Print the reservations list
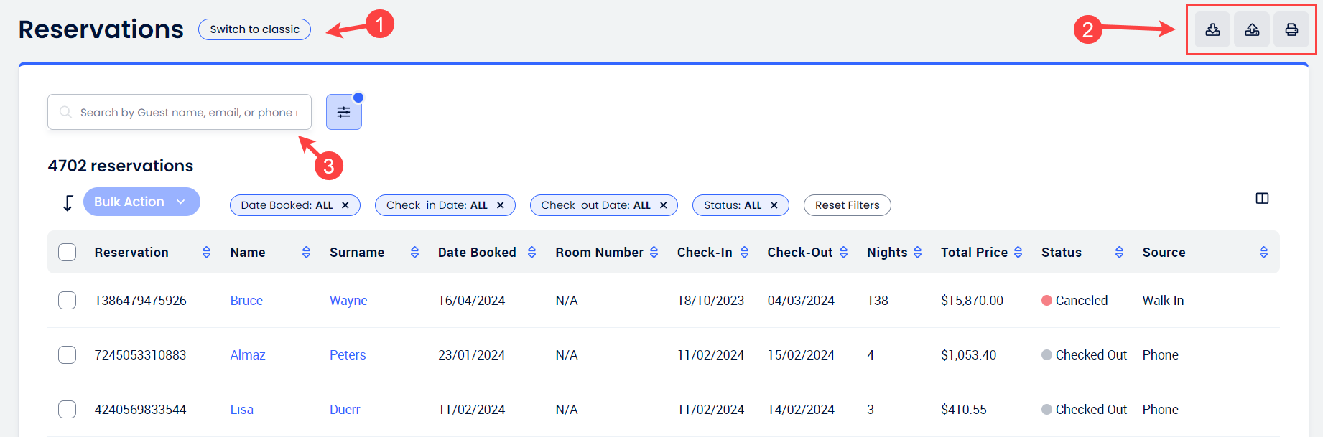Screen dimensions: 1323x437 [x=1291, y=29]
